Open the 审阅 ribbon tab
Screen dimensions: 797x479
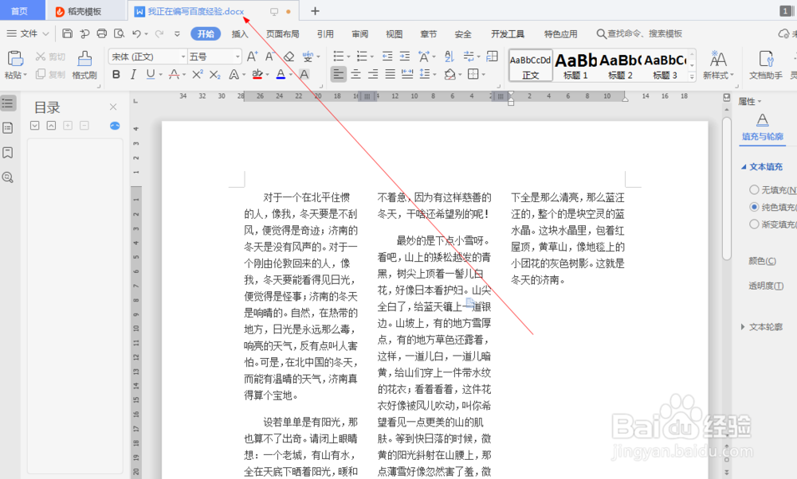[359, 34]
